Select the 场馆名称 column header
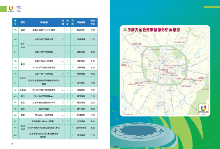Viewport: 220px width, 149px height. (x=44, y=23)
